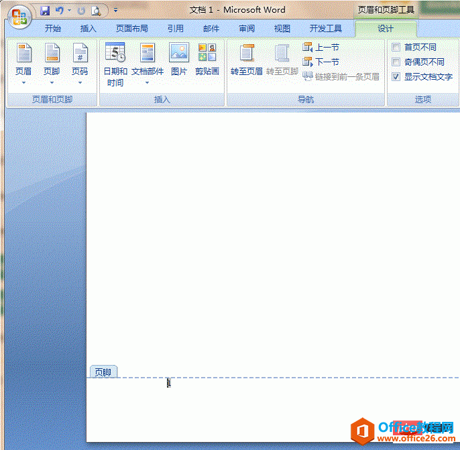The width and height of the screenshot is (460, 450).
Task: Switch to the 邮件 tab
Action: [211, 28]
